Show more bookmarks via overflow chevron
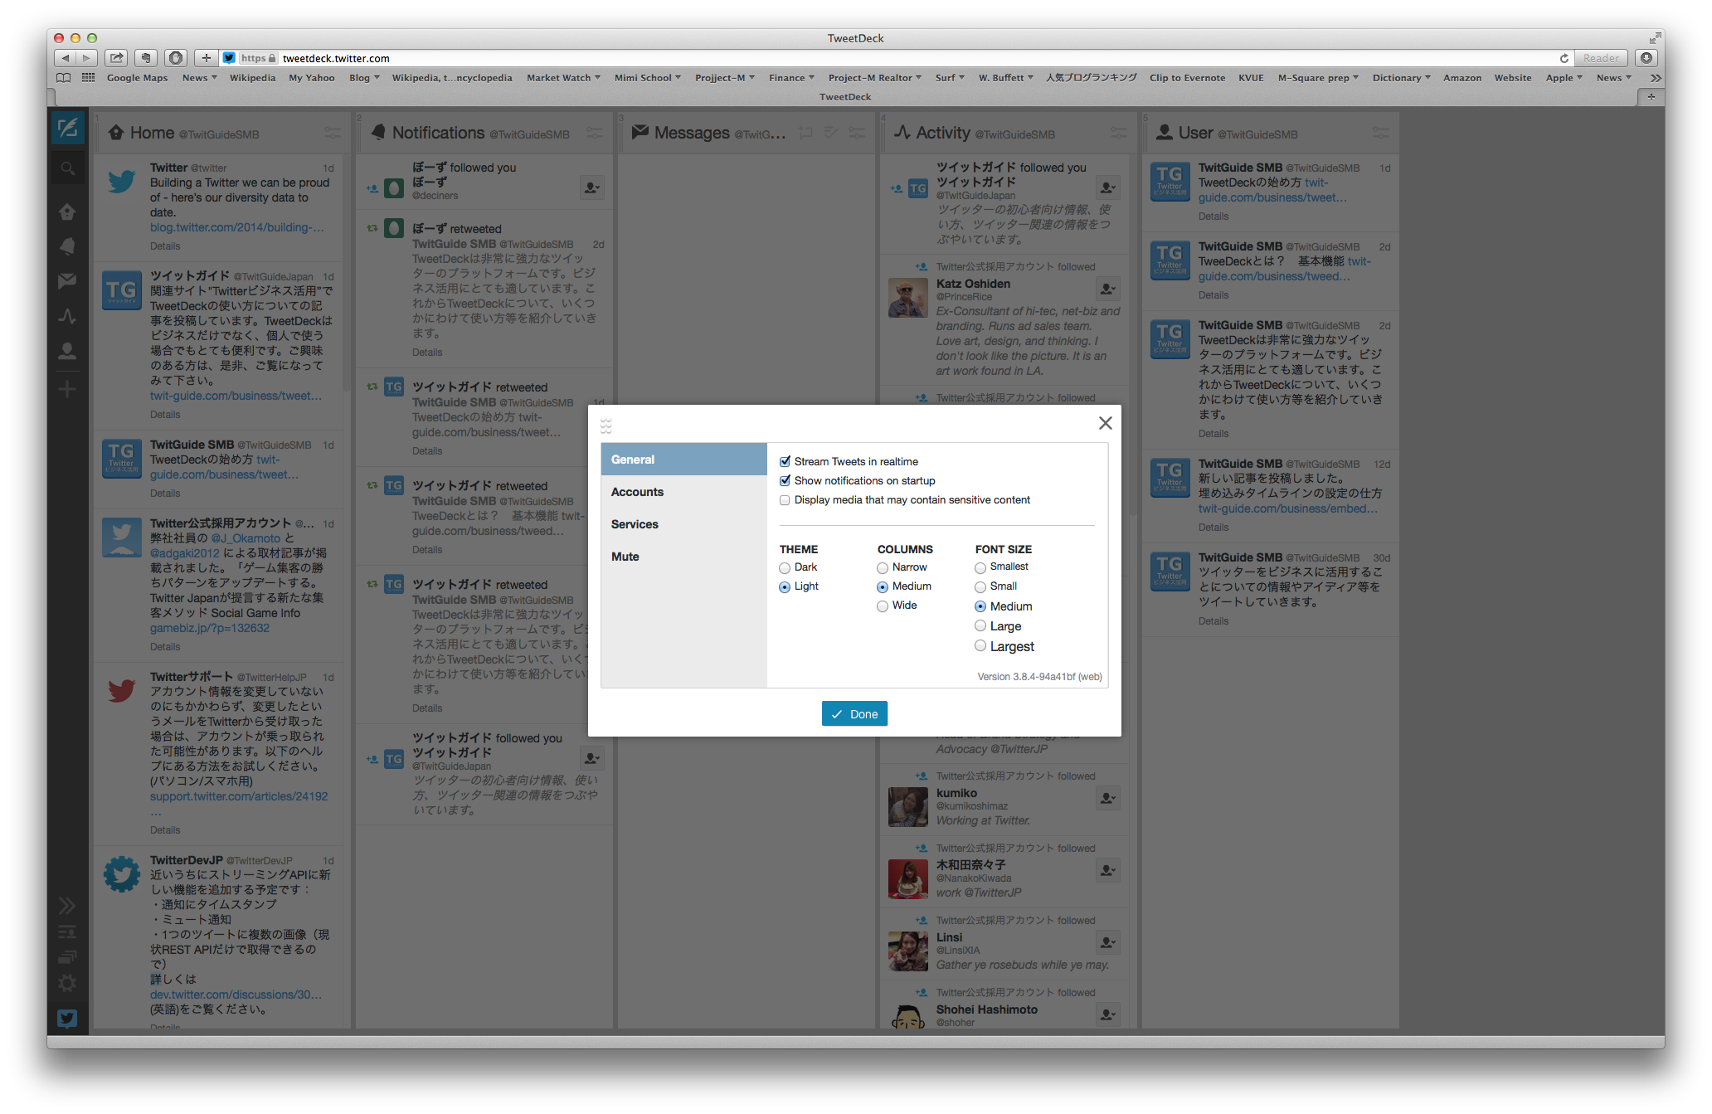Image resolution: width=1712 pixels, height=1114 pixels. [x=1656, y=78]
